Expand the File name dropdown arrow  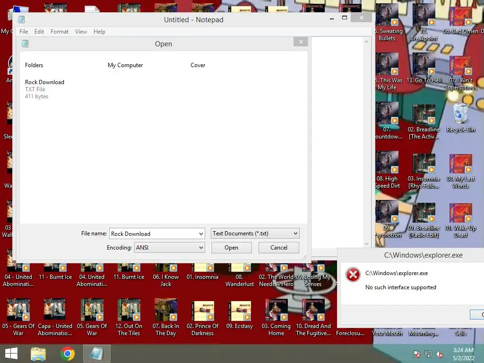point(201,233)
